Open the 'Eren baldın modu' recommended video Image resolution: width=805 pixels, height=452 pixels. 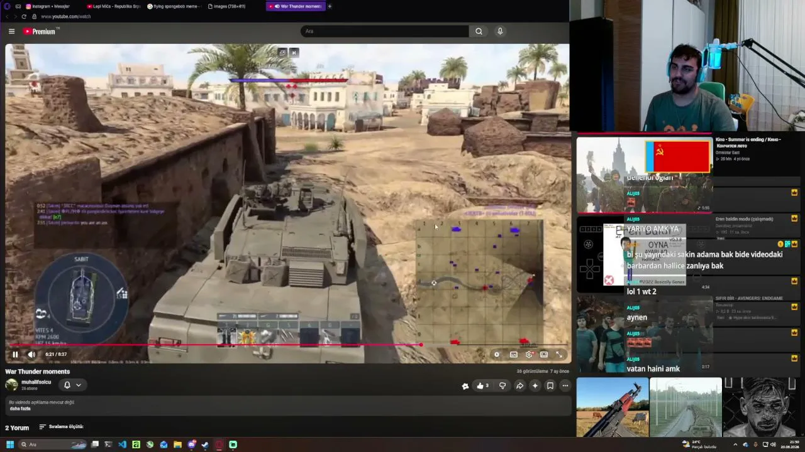click(745, 219)
